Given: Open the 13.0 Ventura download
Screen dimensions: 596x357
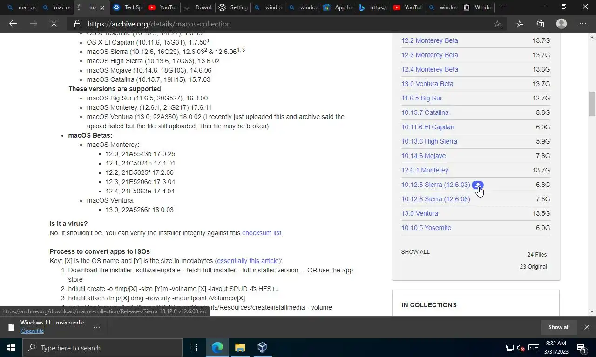Looking at the screenshot, I should point(420,213).
